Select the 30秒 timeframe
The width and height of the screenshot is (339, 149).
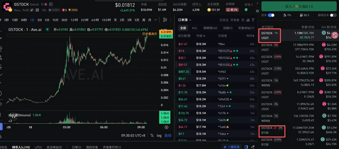tap(24, 20)
